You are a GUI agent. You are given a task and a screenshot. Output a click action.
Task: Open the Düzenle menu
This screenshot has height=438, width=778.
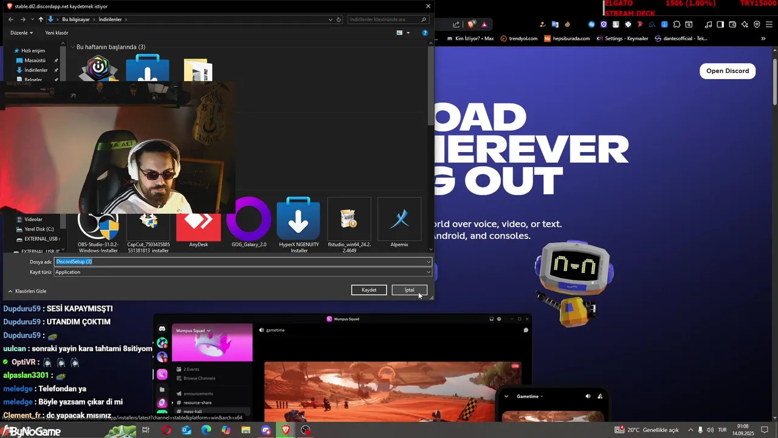point(22,33)
